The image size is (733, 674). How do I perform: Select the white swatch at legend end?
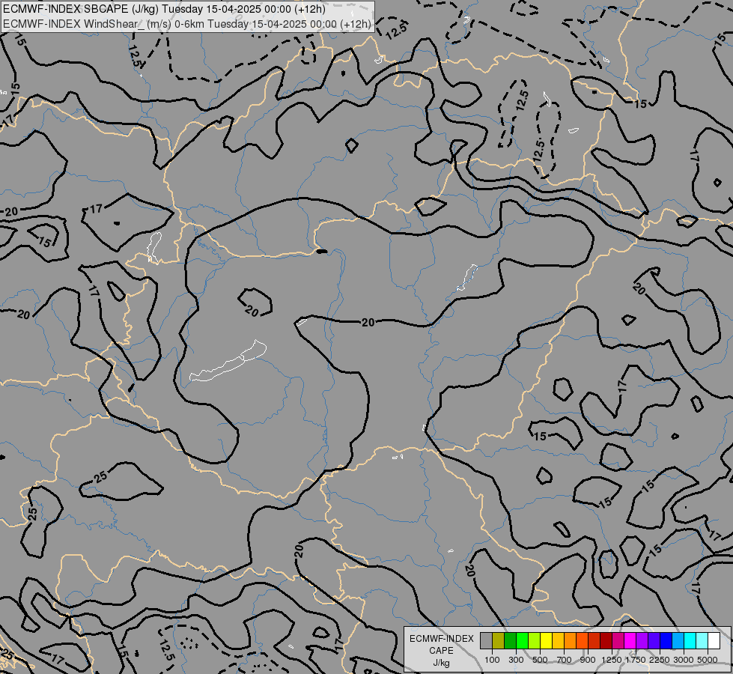[714, 640]
